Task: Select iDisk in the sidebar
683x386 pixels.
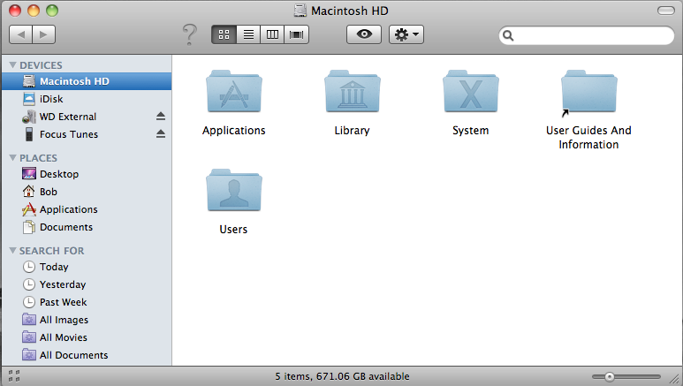Action: (x=87, y=99)
